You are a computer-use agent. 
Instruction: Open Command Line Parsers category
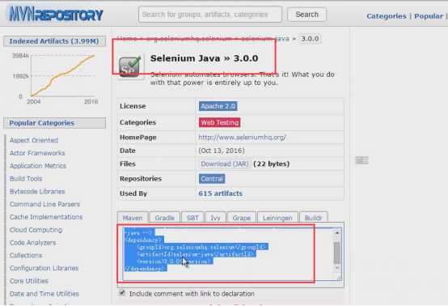pyautogui.click(x=44, y=204)
